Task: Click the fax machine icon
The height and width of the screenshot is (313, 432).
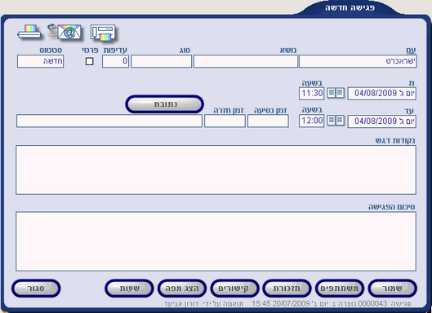Action: pyautogui.click(x=103, y=33)
